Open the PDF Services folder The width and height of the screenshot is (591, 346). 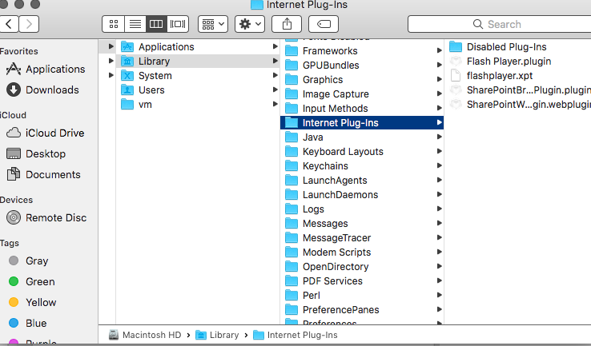coord(362,281)
